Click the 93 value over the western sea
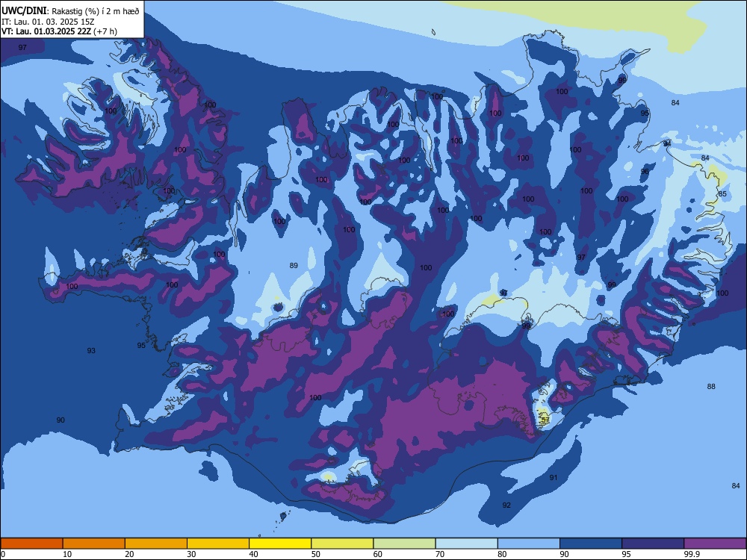The width and height of the screenshot is (747, 560). (91, 350)
